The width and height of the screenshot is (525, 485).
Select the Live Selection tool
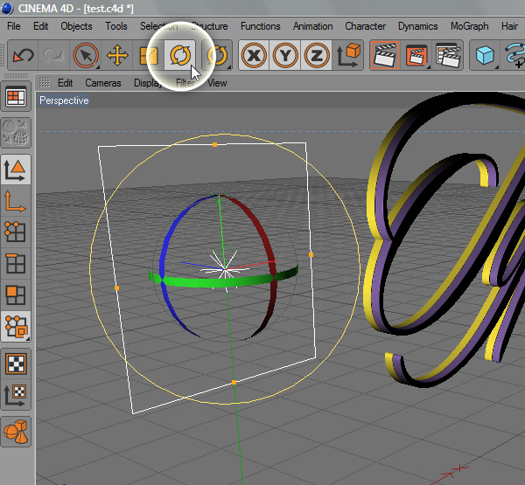(86, 56)
